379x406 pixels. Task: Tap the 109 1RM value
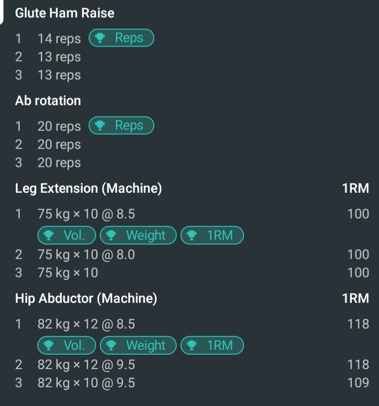pos(358,383)
